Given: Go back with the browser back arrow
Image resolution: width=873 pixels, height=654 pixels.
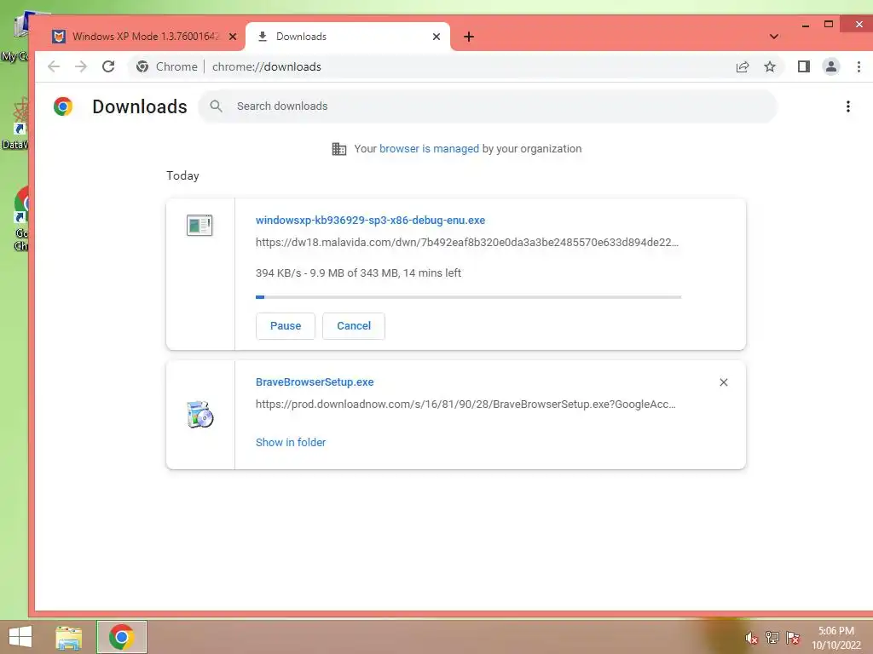Looking at the screenshot, I should tap(54, 66).
